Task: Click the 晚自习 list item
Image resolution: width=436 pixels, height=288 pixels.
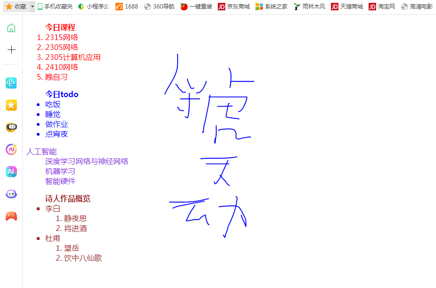Action: [x=57, y=77]
